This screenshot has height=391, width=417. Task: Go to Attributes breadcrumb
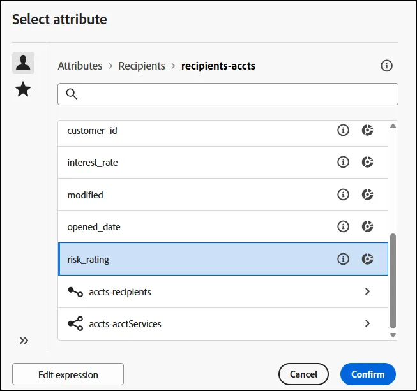click(80, 66)
